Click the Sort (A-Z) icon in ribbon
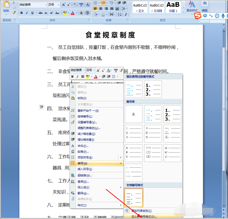 coord(120,14)
